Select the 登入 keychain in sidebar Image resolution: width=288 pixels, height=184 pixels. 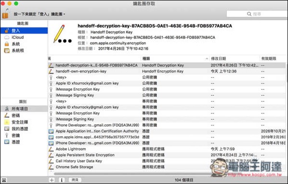point(24,31)
